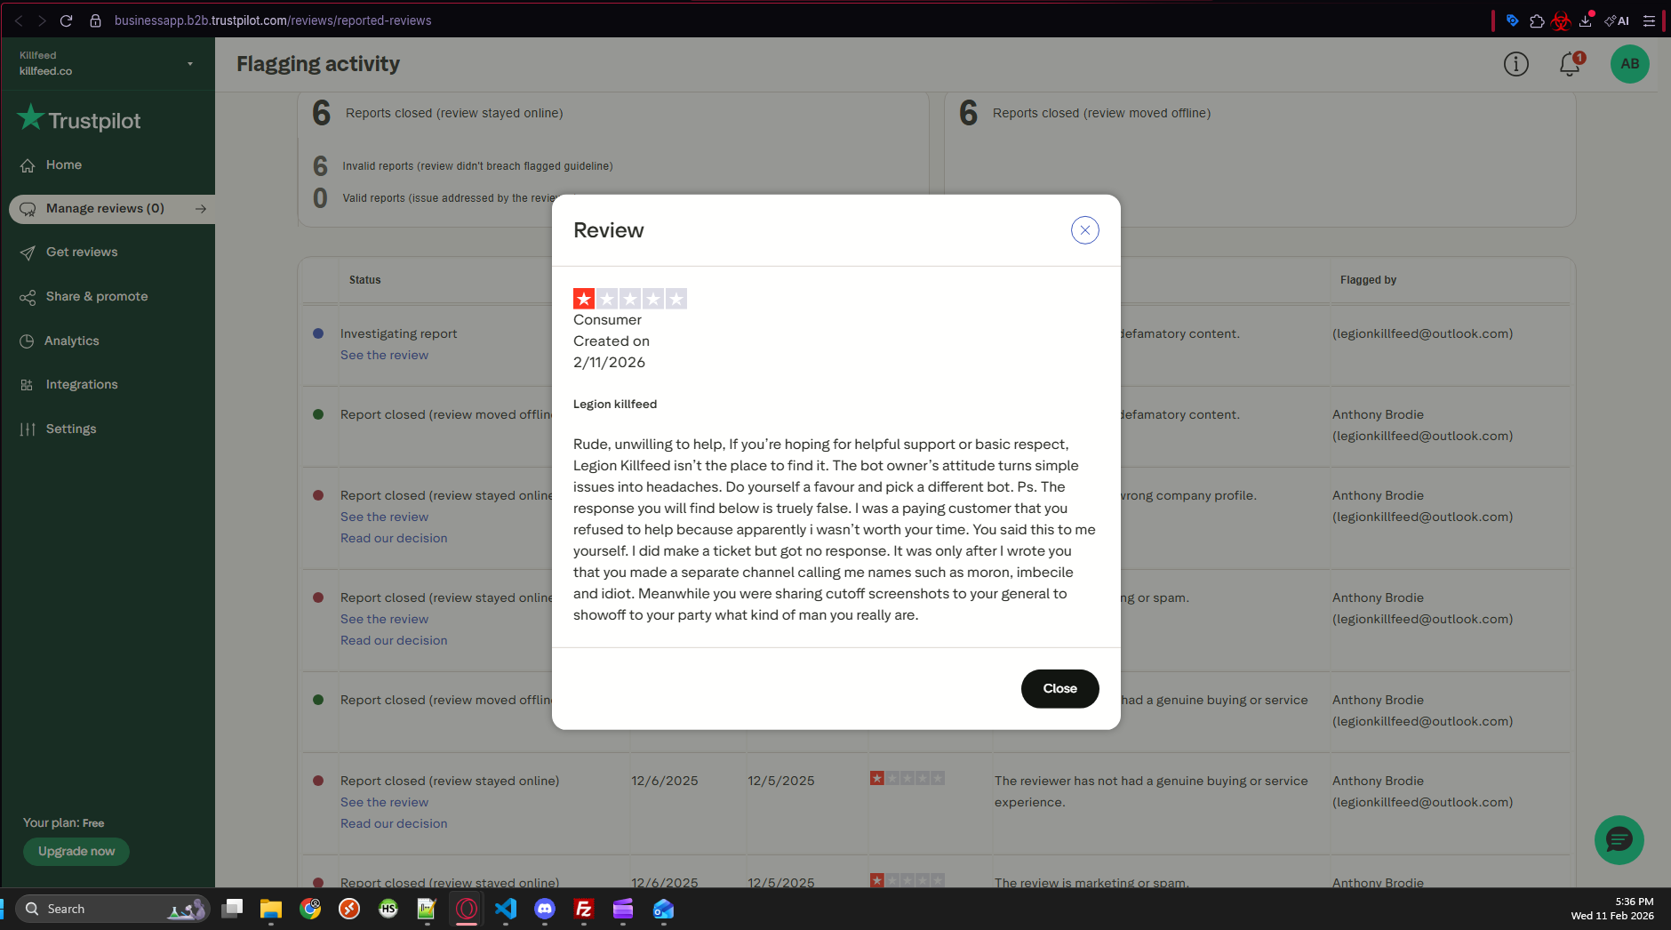This screenshot has width=1671, height=930.
Task: Launch Google Chrome from the taskbar
Action: tap(310, 909)
